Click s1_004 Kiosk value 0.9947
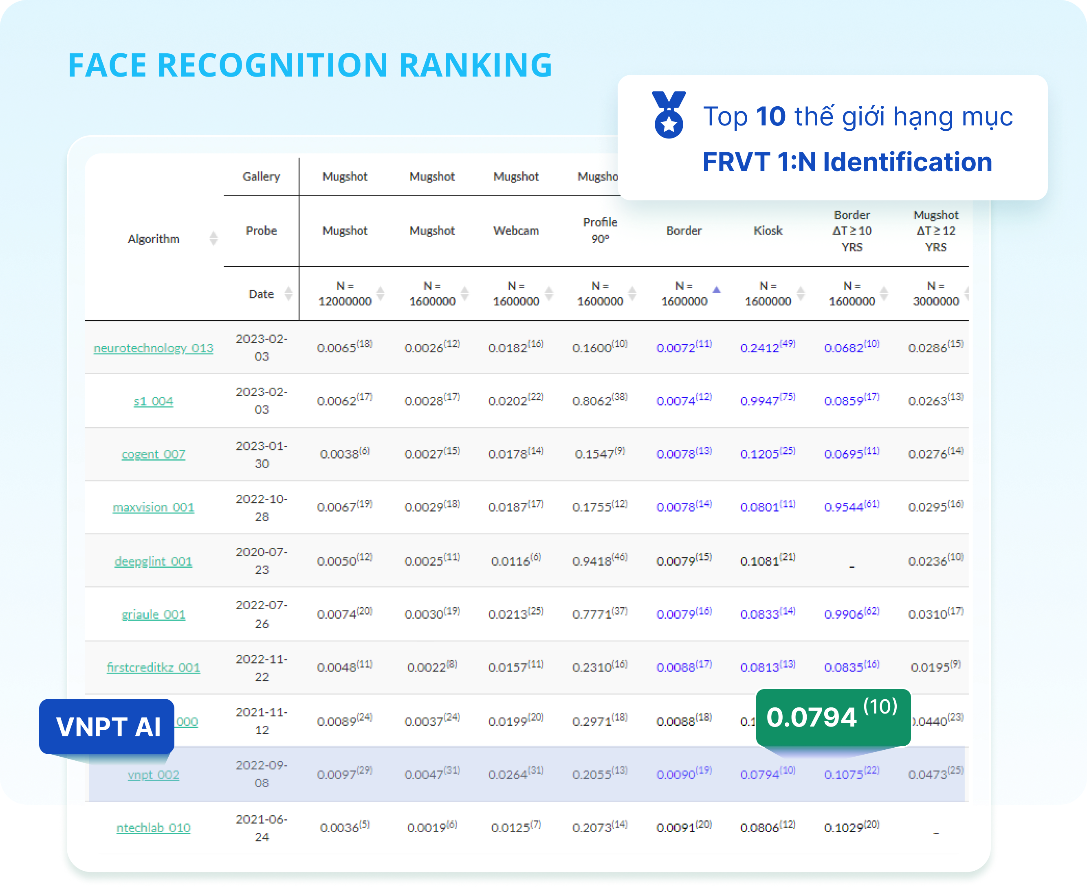This screenshot has height=887, width=1087. (x=768, y=400)
